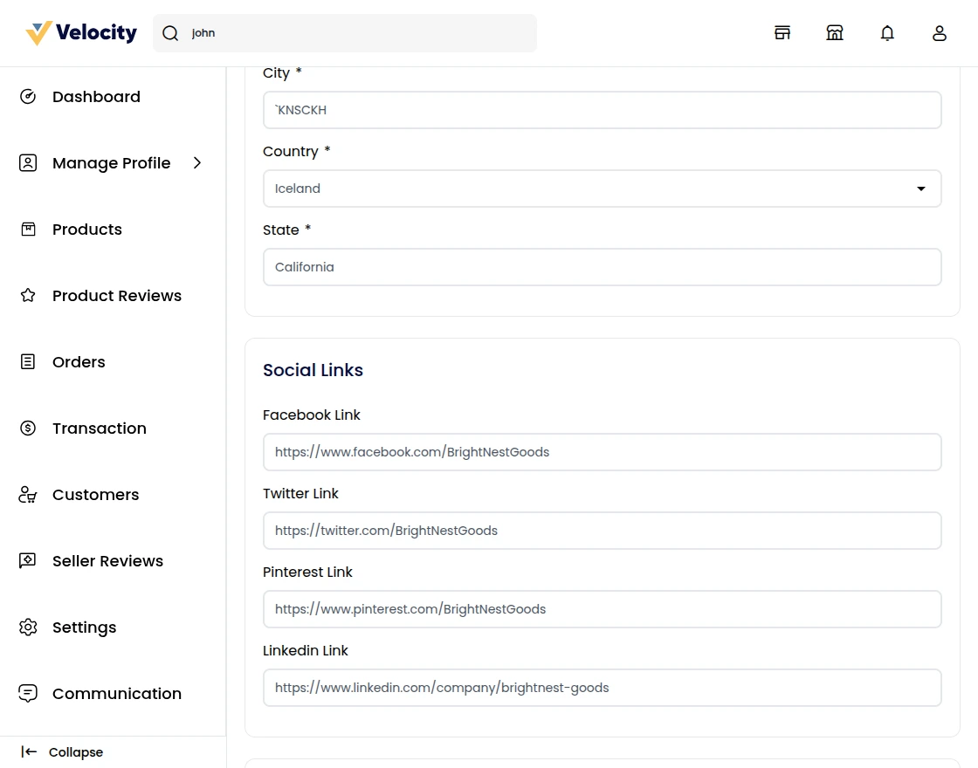This screenshot has height=768, width=978.
Task: Expand the Manage Profile menu
Action: [196, 162]
